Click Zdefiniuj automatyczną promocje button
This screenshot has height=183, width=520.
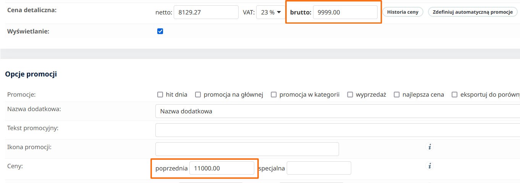click(473, 12)
